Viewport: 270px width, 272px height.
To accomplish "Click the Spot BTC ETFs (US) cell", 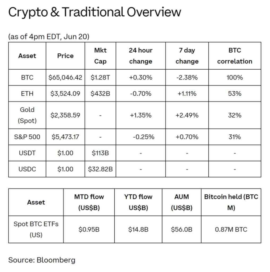I will click(x=36, y=229).
